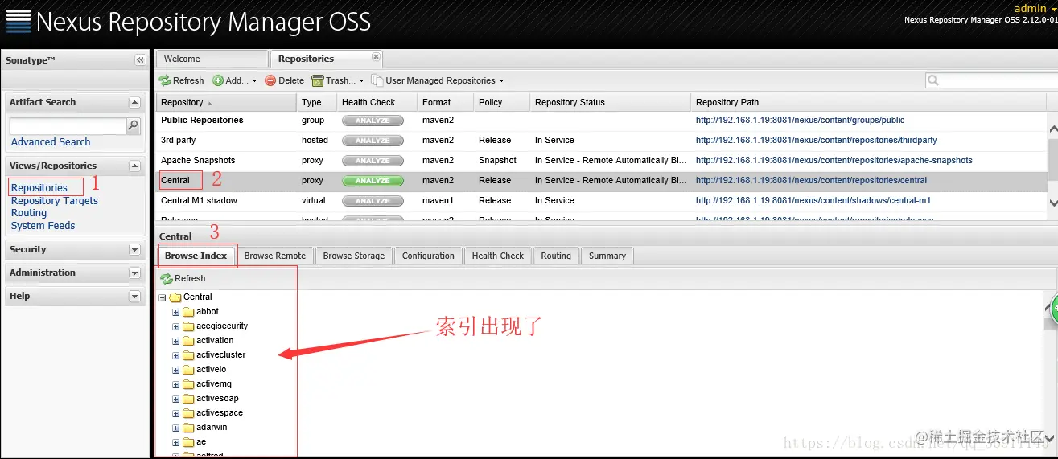This screenshot has height=459, width=1058.
Task: Delete the selected repository
Action: [285, 80]
